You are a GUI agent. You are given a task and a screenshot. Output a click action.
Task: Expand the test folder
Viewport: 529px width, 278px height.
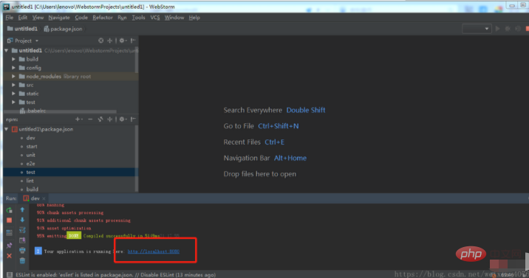13,102
